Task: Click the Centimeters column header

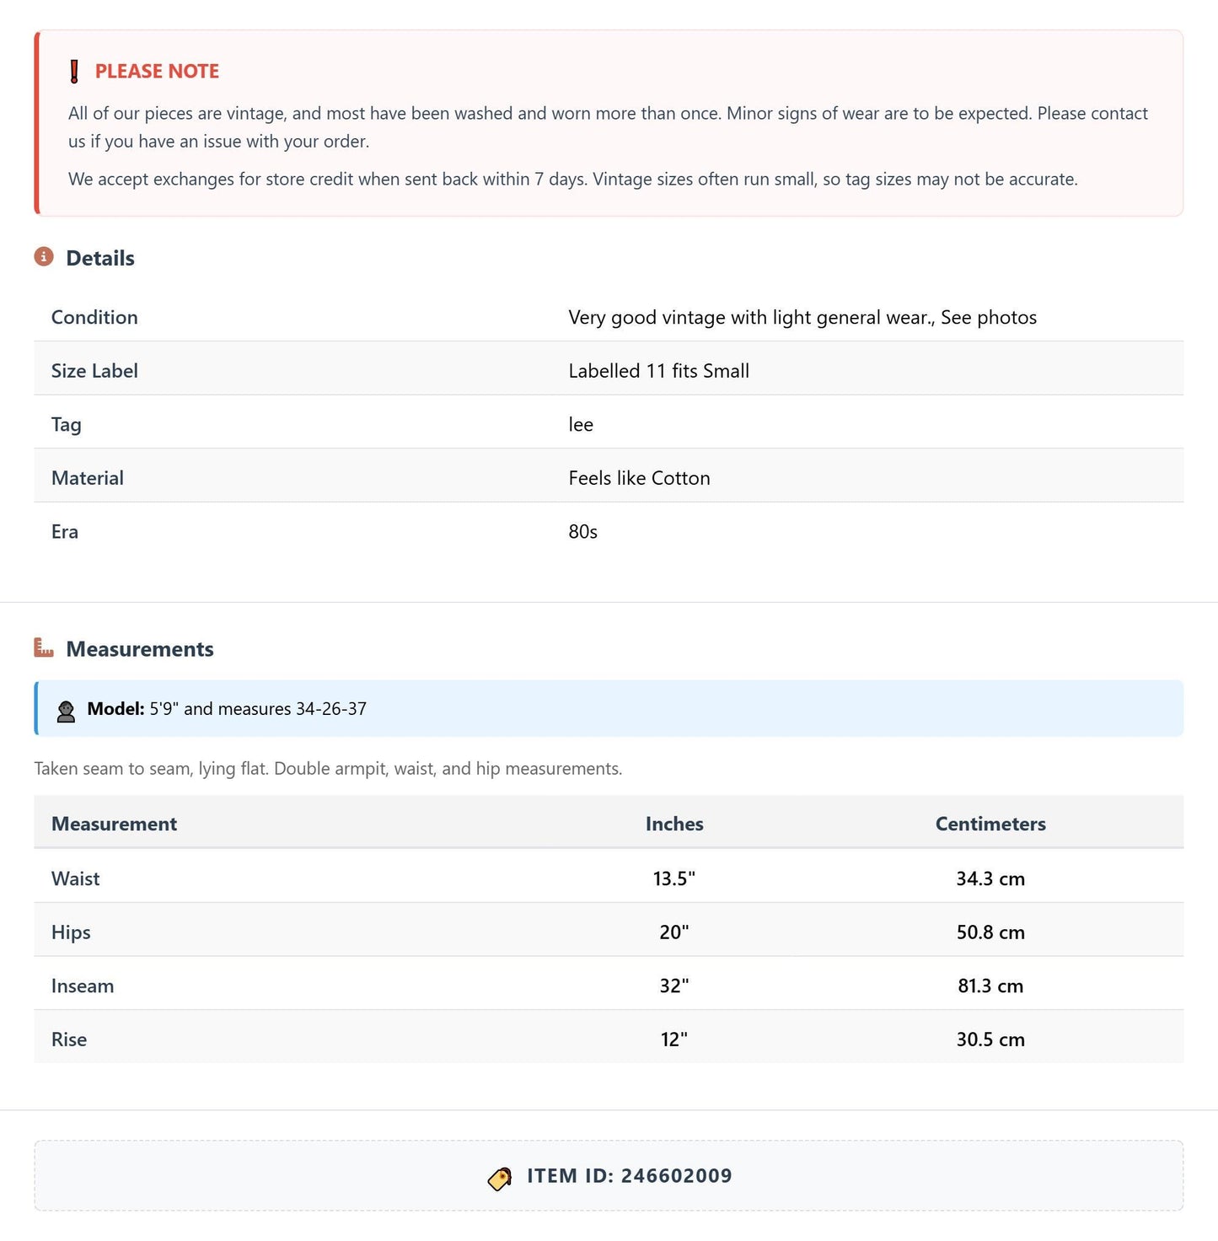Action: (990, 824)
